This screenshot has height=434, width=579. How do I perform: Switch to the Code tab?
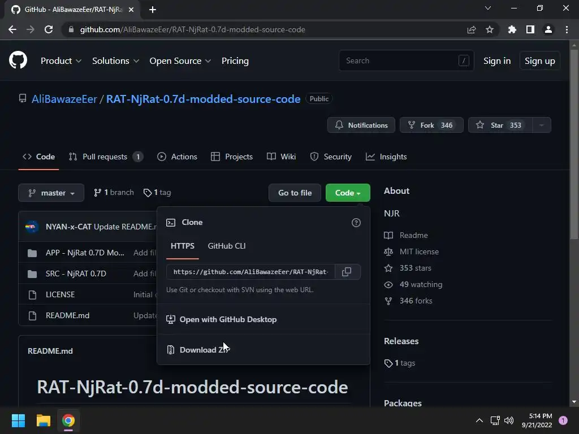coord(39,157)
